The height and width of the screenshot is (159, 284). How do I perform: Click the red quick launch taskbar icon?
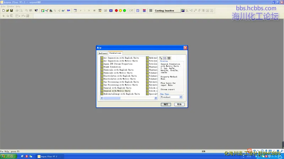(26, 157)
